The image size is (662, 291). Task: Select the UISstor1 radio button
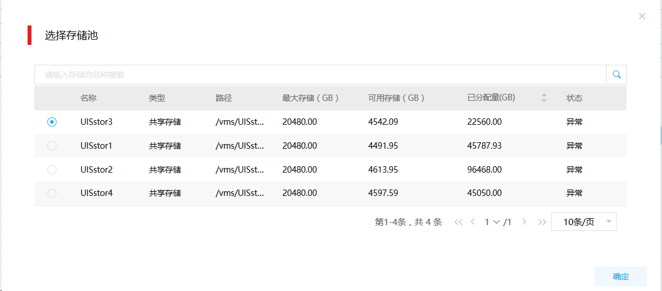(52, 146)
